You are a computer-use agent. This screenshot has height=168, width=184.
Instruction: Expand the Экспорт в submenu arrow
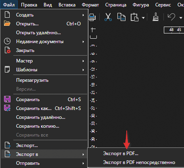point(83,154)
